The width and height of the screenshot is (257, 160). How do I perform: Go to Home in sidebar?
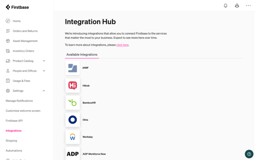(17, 21)
